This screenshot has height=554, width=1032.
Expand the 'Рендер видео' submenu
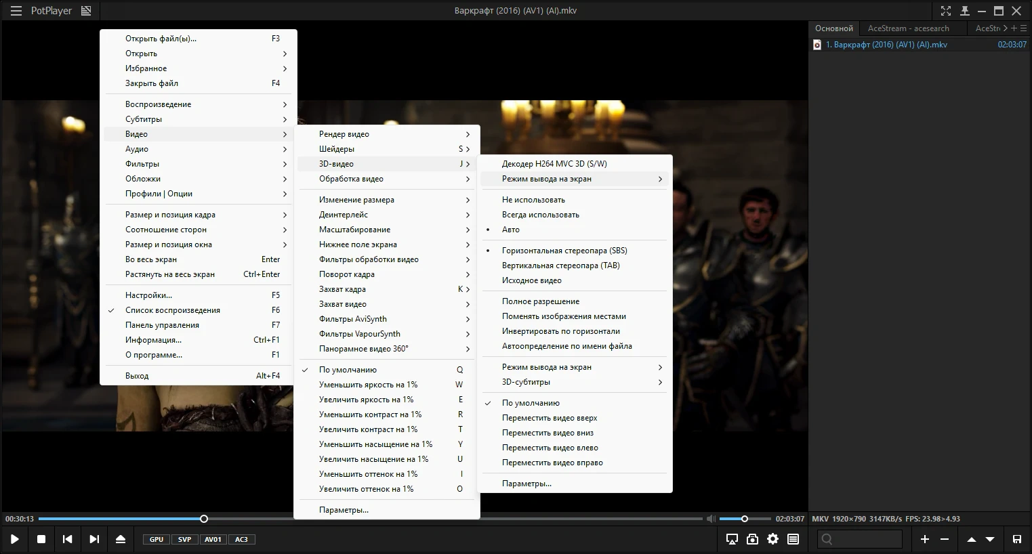coord(387,134)
